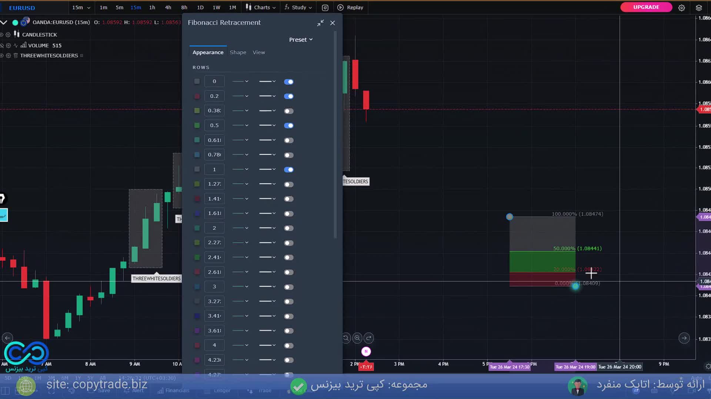The image size is (711, 399).
Task: Open the settings gear icon near UPGRADE
Action: (x=681, y=7)
